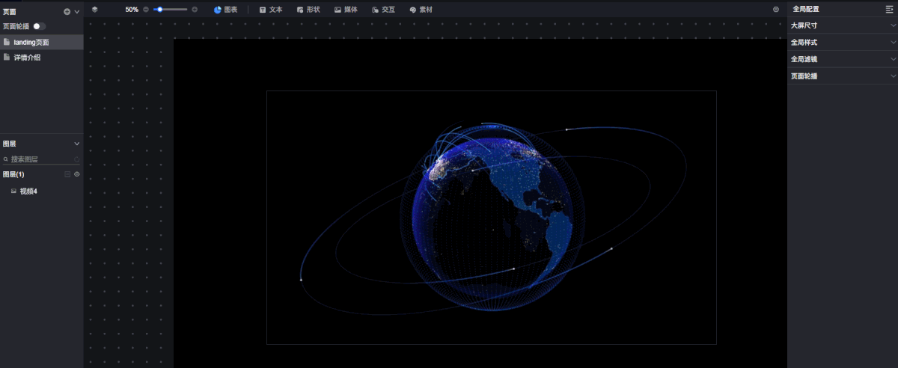Click the settings icon at toolbar right

coord(775,10)
